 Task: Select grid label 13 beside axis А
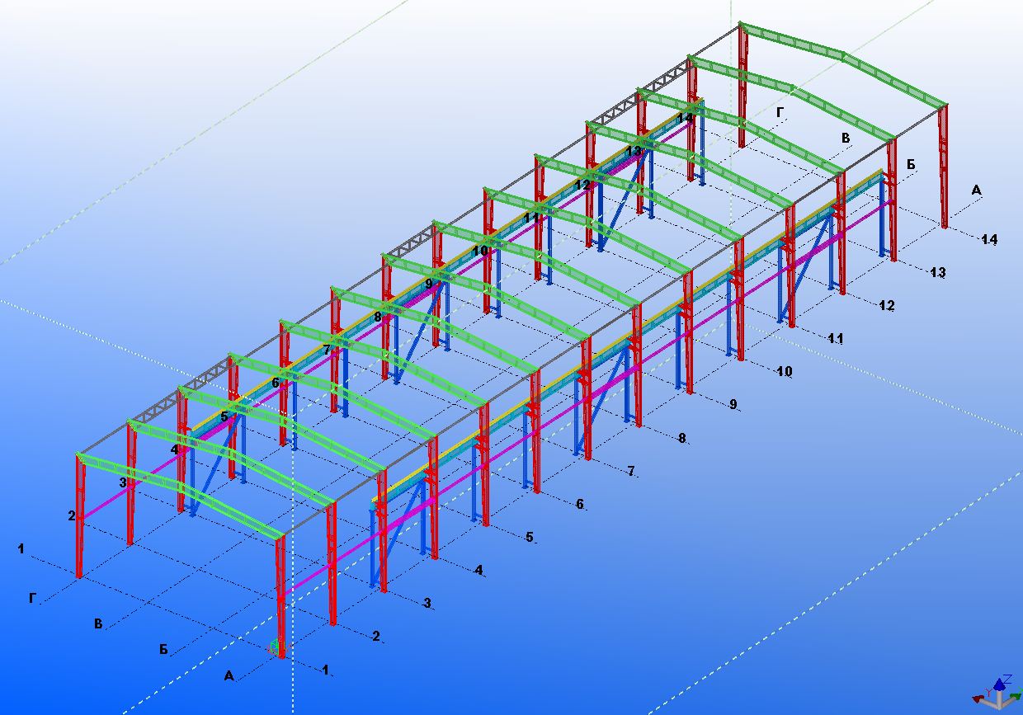pyautogui.click(x=938, y=272)
